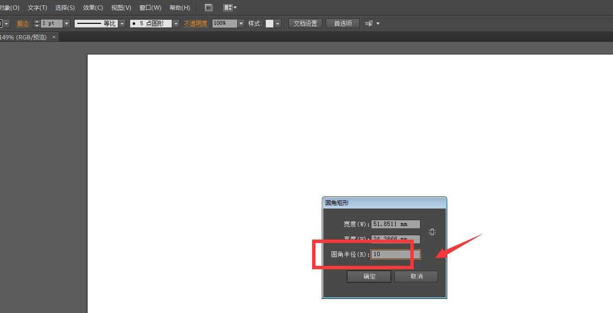Expand the opacity percentage dropdown
The width and height of the screenshot is (613, 313).
(241, 23)
